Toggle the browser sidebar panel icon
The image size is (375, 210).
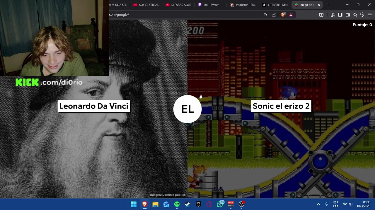[x=340, y=15]
